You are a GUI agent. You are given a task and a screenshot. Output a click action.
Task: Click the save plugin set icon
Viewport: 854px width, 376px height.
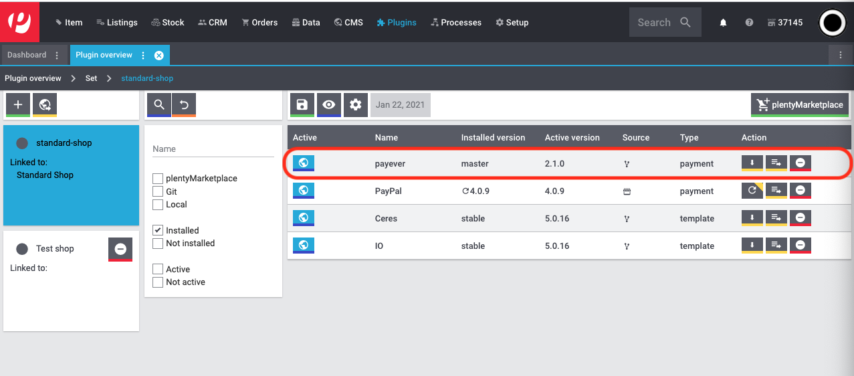[302, 104]
